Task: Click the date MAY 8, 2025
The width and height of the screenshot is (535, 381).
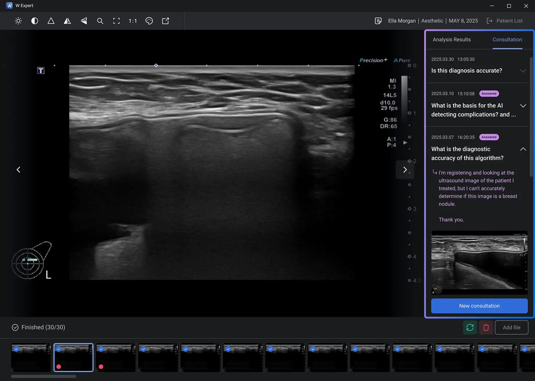Action: tap(463, 21)
